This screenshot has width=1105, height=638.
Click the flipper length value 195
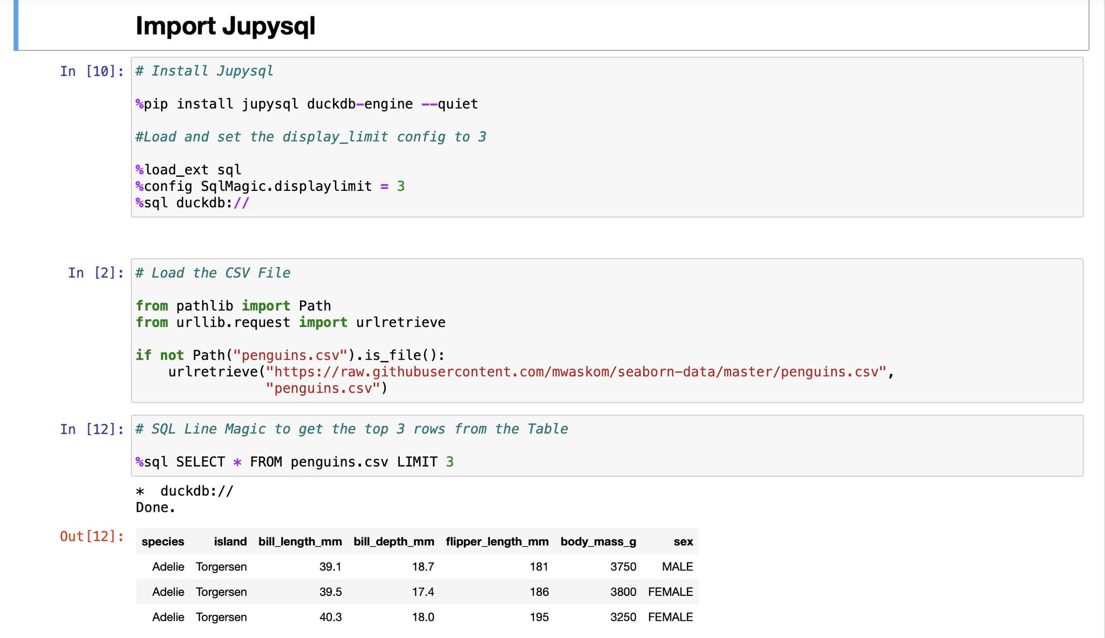click(x=539, y=617)
